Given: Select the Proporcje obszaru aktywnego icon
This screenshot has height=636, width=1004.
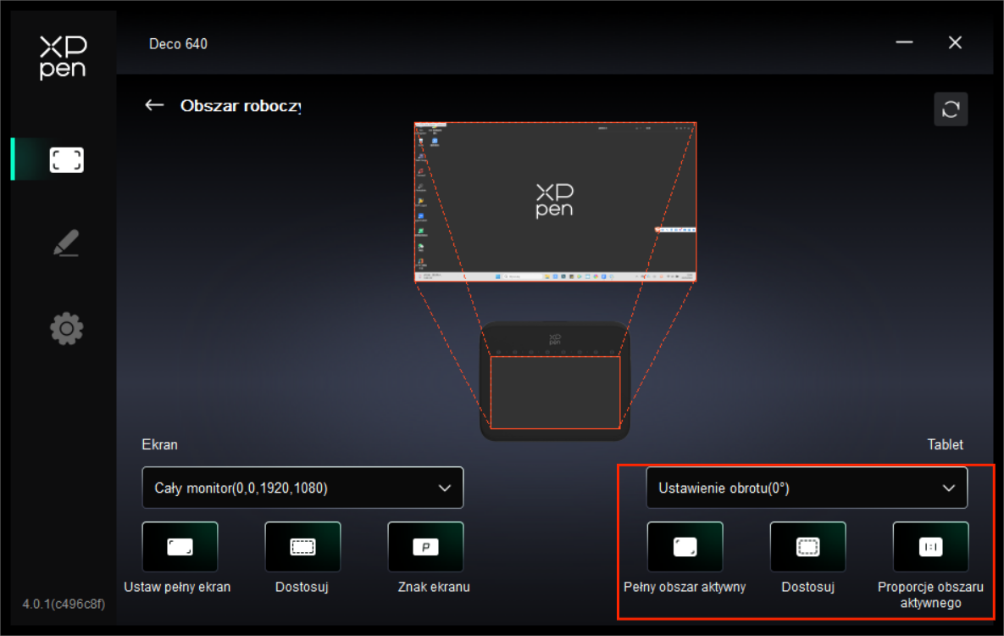Looking at the screenshot, I should pos(930,547).
